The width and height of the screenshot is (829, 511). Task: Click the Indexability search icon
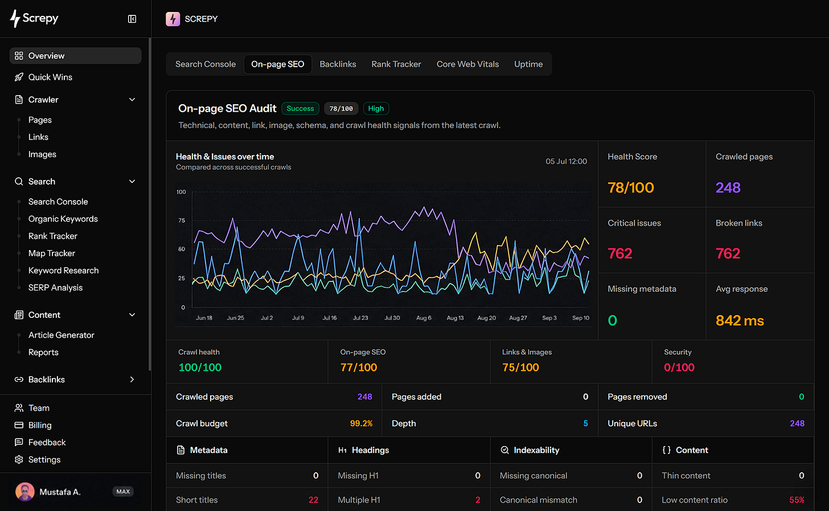tap(504, 450)
